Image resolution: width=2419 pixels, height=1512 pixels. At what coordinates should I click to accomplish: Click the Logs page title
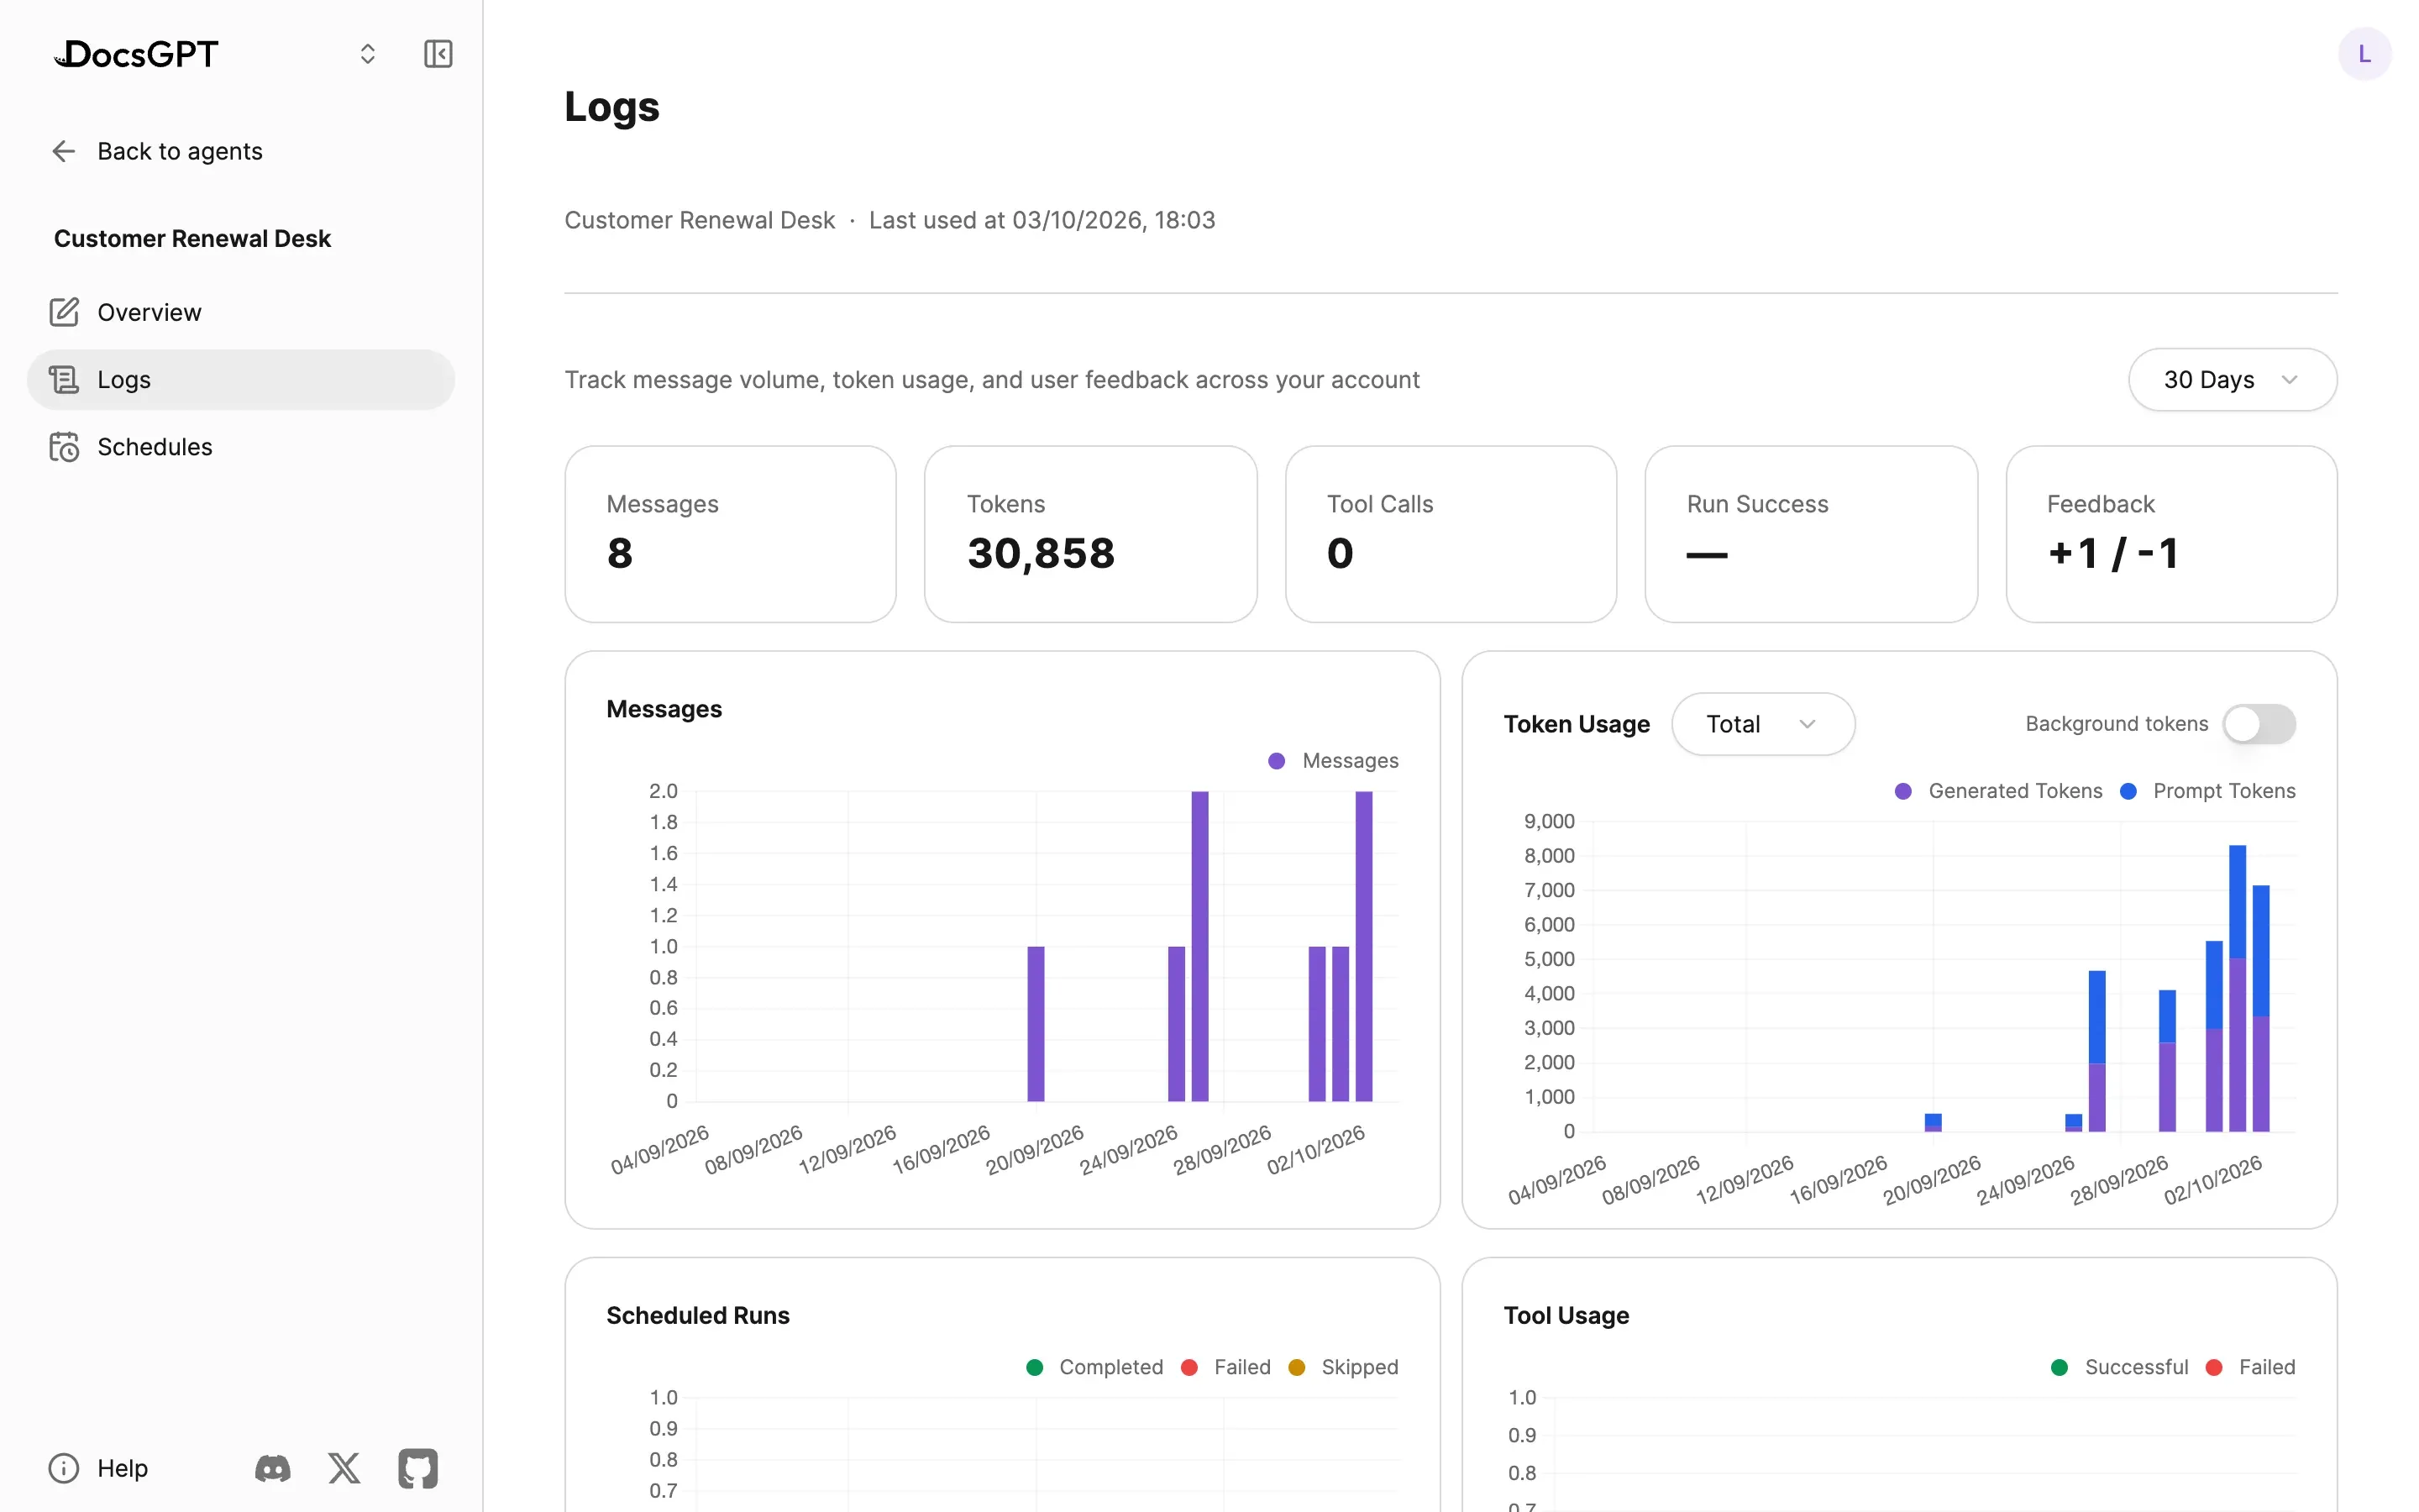pos(611,107)
